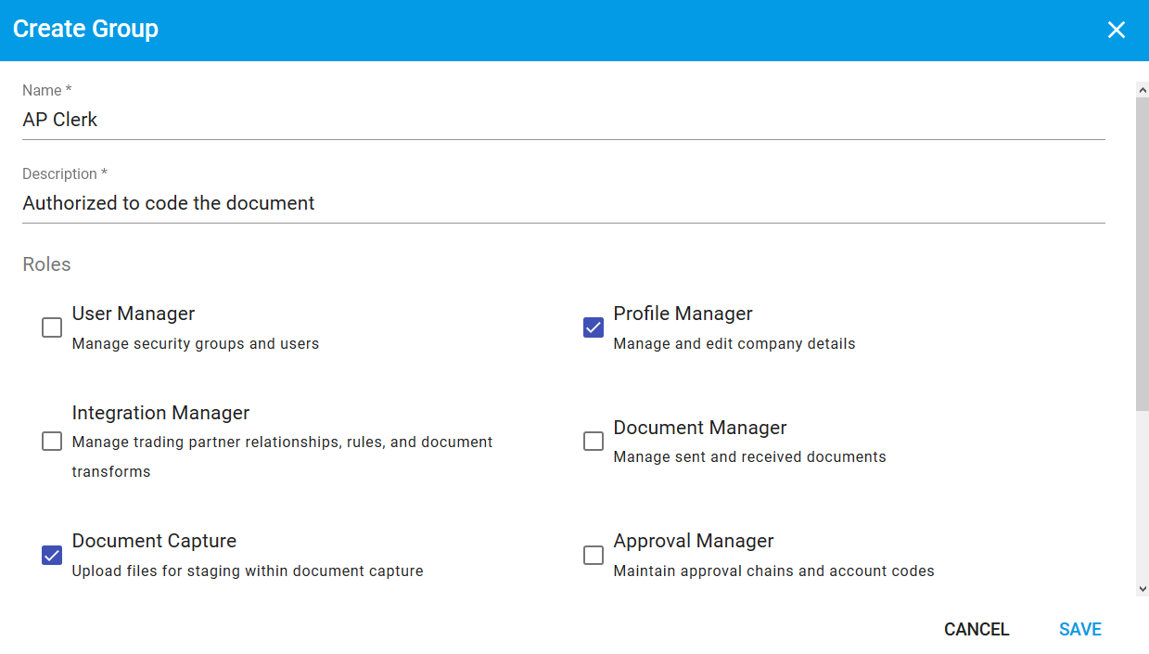Disable the Profile Manager checkbox
The height and width of the screenshot is (654, 1149).
[593, 327]
